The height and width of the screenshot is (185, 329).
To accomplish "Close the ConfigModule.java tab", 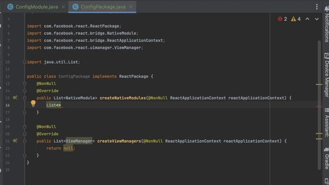I will coord(63,7).
